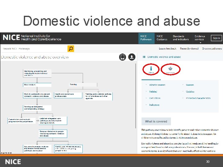This screenshot has width=223, height=167.
Task: Click the What is covered heading
Action: coord(156,122)
